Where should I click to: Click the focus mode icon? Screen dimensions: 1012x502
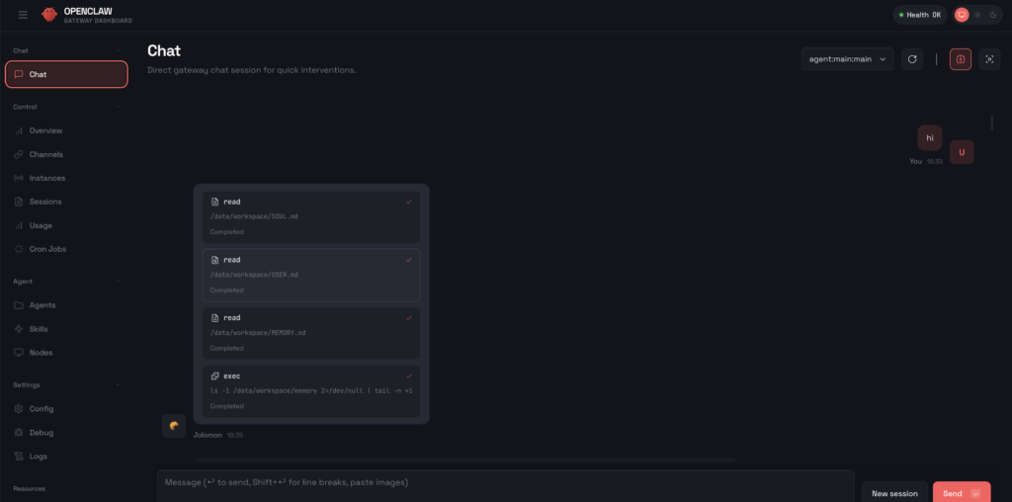[988, 59]
